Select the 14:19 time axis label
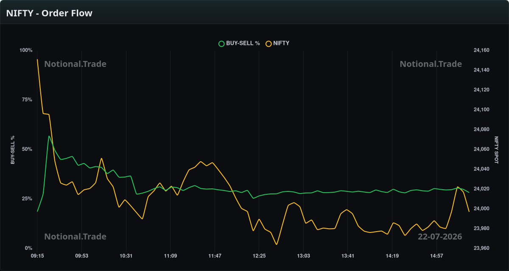509x271 pixels. click(x=392, y=256)
